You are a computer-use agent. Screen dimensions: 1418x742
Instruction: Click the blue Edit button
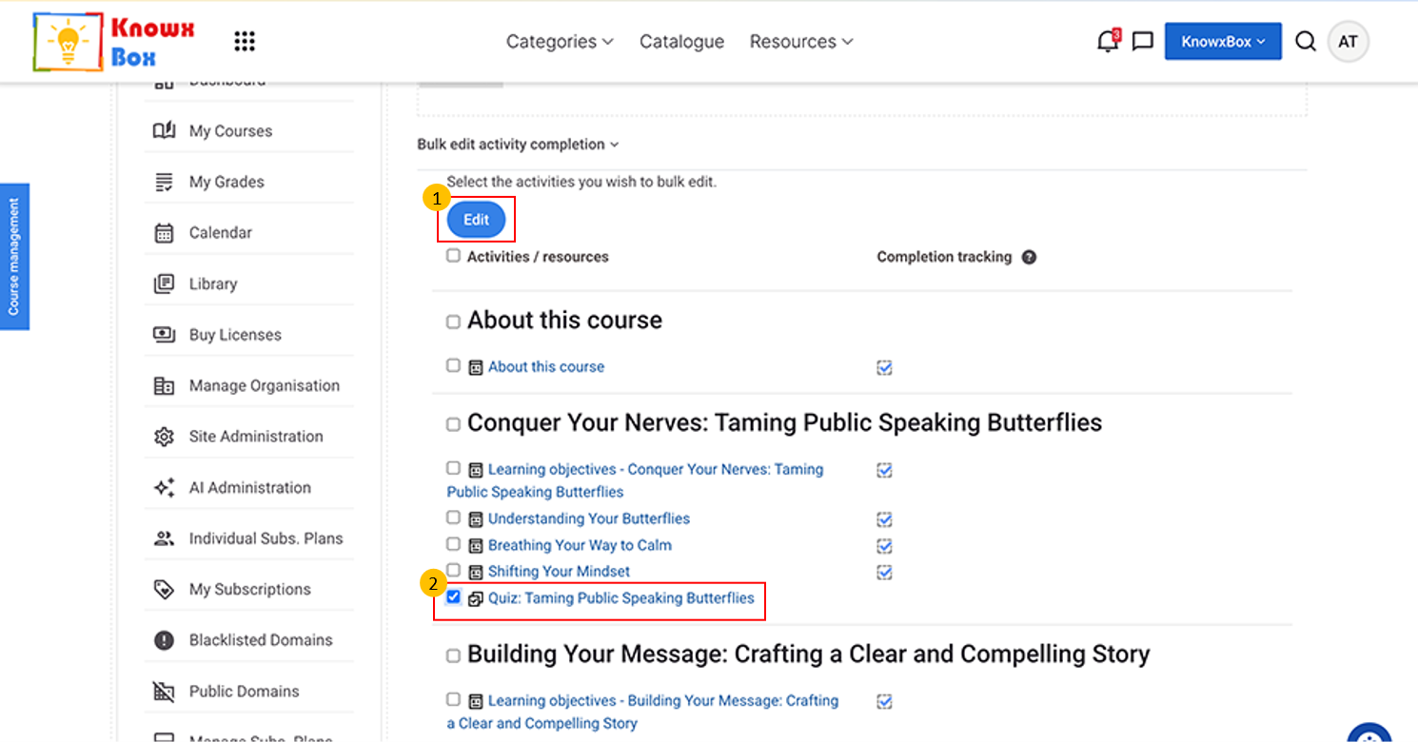pos(476,220)
